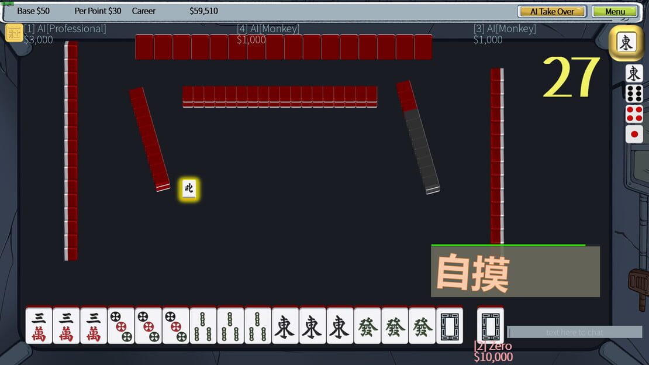The image size is (649, 365).
Task: Click the highlighted 北 discard tile
Action: tap(189, 190)
